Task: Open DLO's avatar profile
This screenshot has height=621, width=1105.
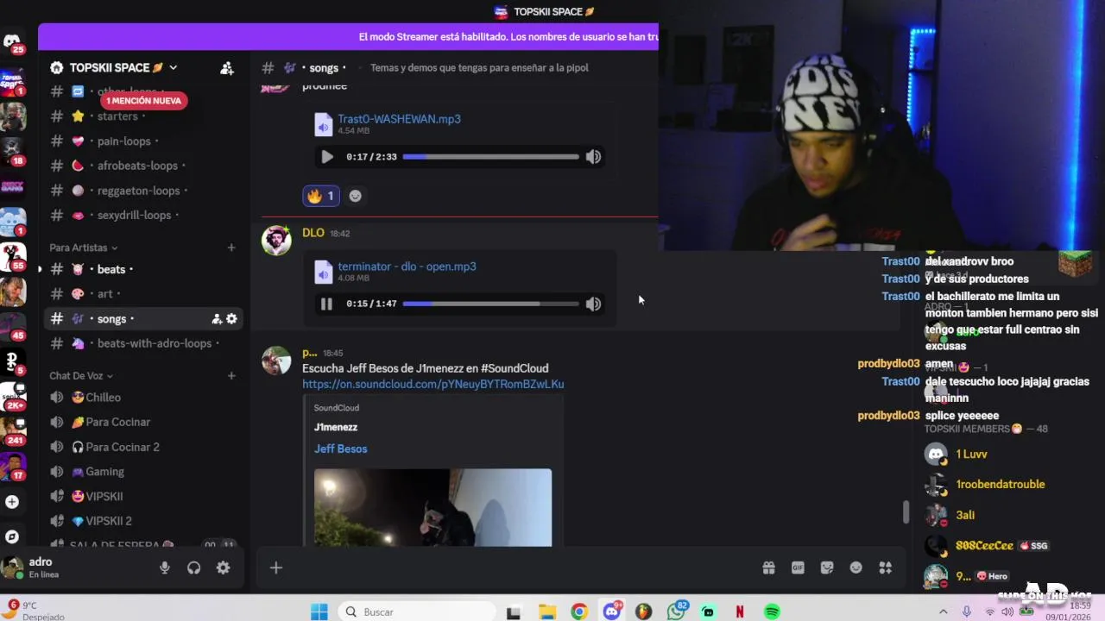Action: [x=276, y=241]
